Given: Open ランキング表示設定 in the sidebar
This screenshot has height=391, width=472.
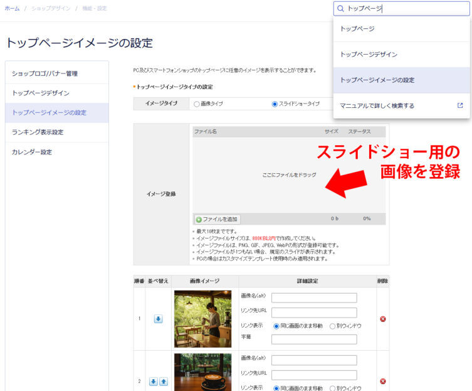Looking at the screenshot, I should (x=38, y=132).
